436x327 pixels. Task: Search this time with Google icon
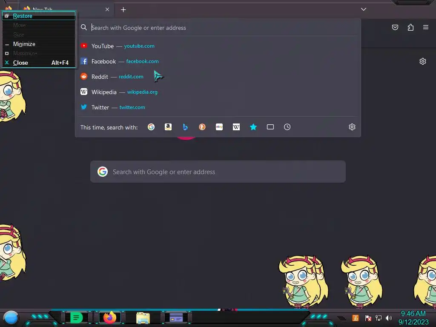pos(151,127)
